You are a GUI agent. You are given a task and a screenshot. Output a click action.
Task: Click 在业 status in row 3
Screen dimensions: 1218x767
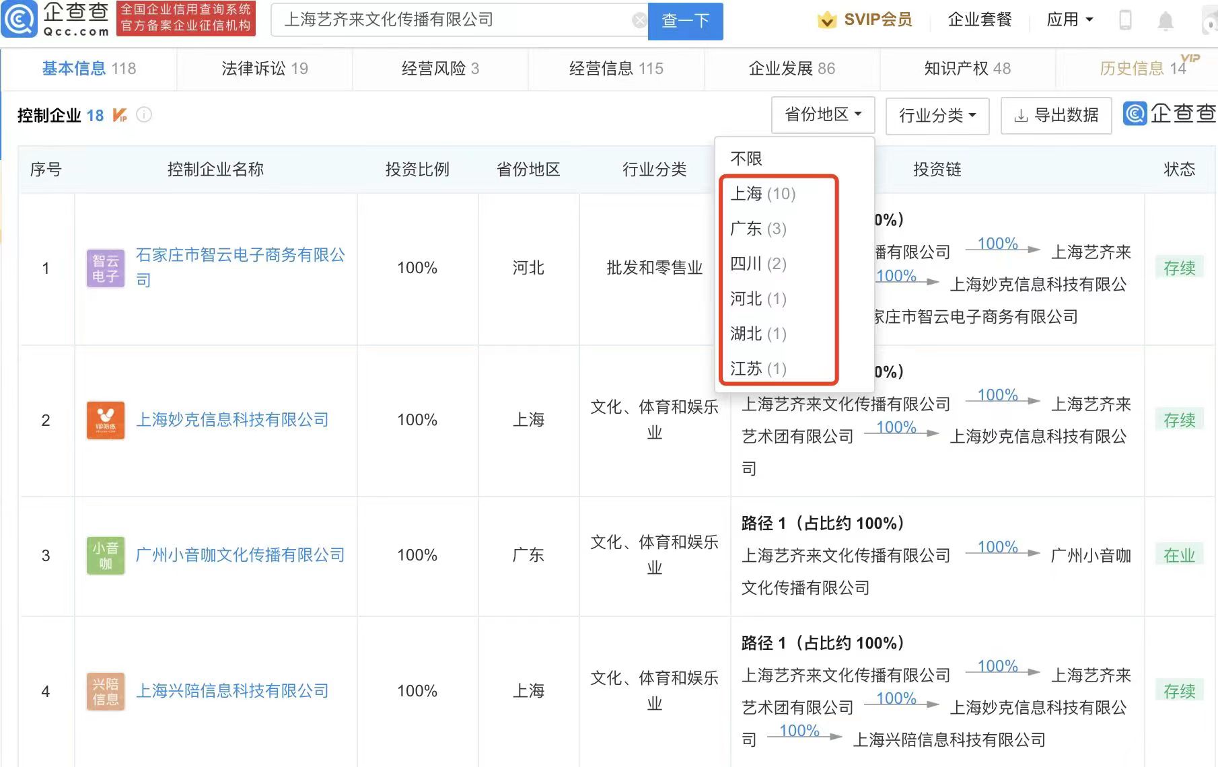pyautogui.click(x=1180, y=555)
